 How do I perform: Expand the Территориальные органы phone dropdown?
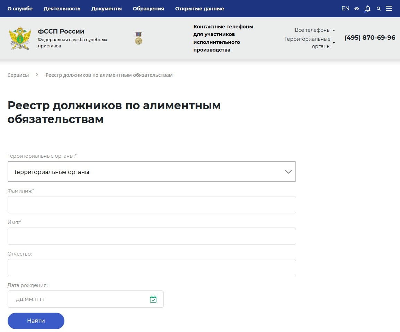(x=308, y=39)
